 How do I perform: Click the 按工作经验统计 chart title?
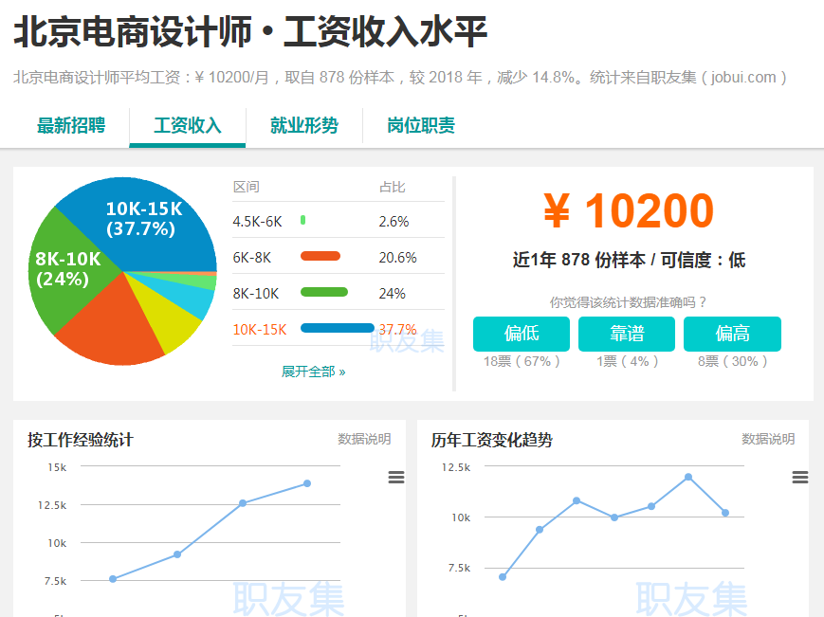click(81, 440)
